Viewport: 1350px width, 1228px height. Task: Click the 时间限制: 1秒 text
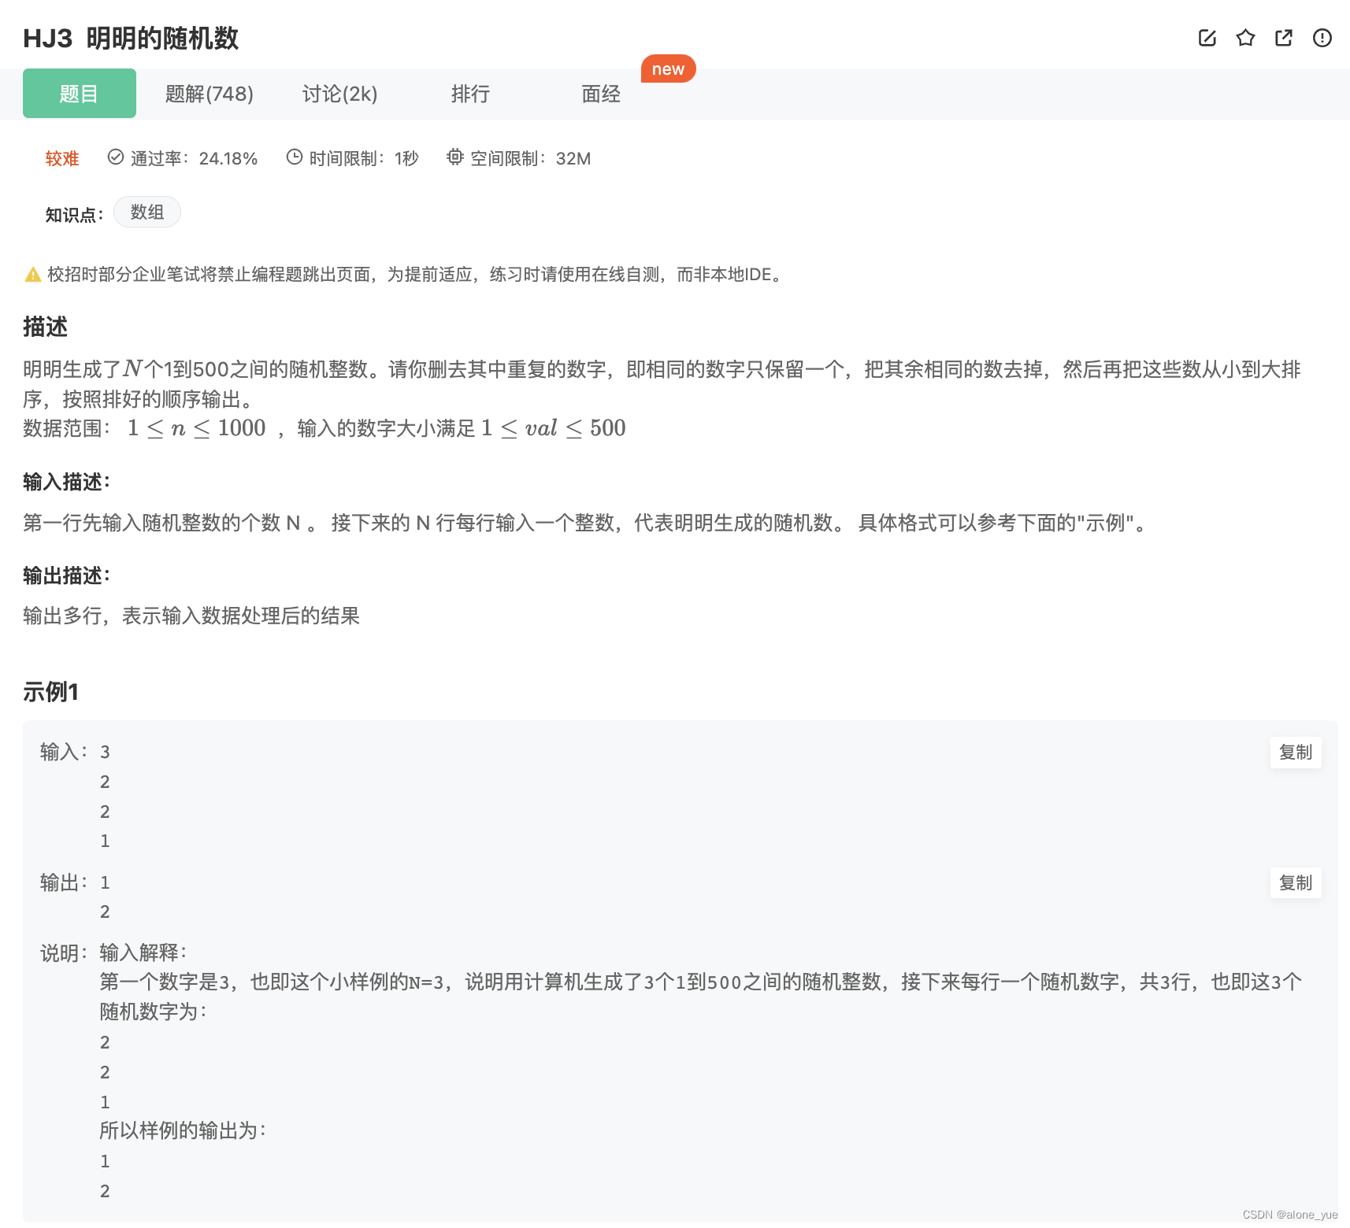pyautogui.click(x=364, y=158)
